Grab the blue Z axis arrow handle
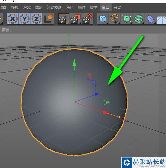 point(96,94)
